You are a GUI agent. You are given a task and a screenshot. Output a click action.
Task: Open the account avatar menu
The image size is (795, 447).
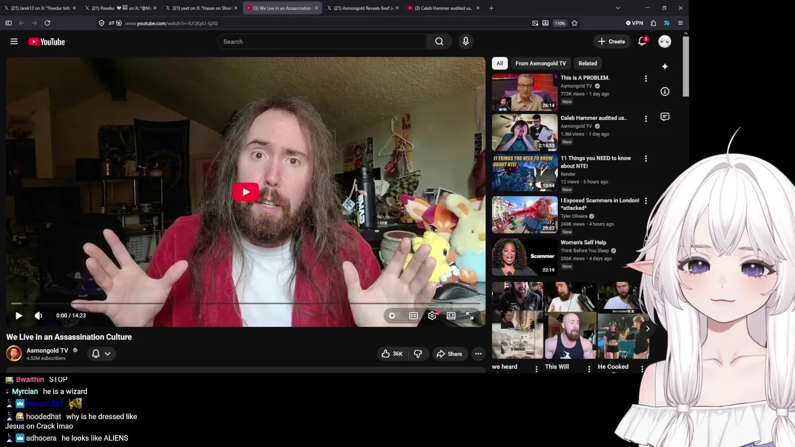pyautogui.click(x=665, y=42)
